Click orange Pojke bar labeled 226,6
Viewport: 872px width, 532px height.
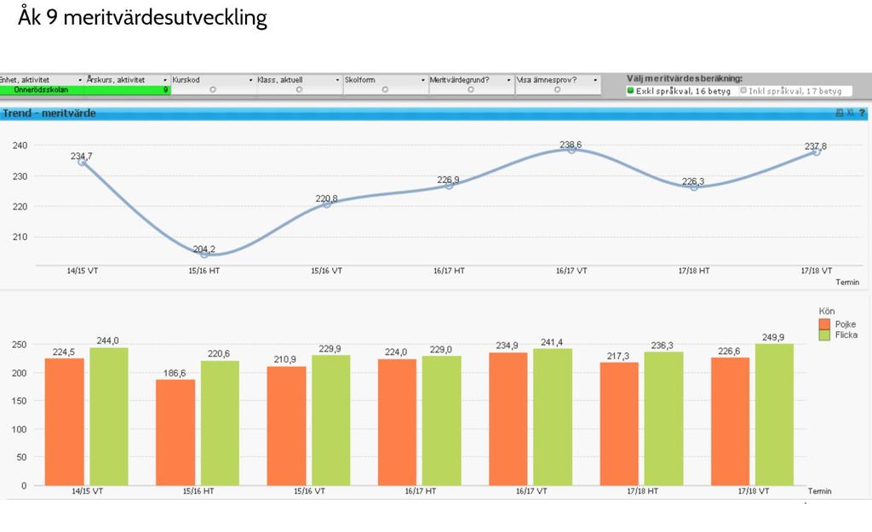click(730, 421)
